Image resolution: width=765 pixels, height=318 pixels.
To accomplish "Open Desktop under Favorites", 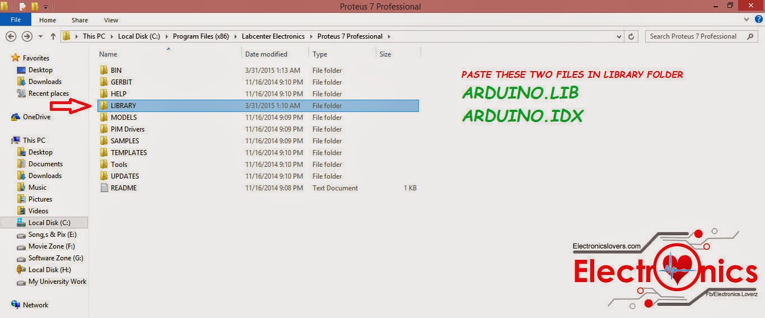I will click(40, 70).
